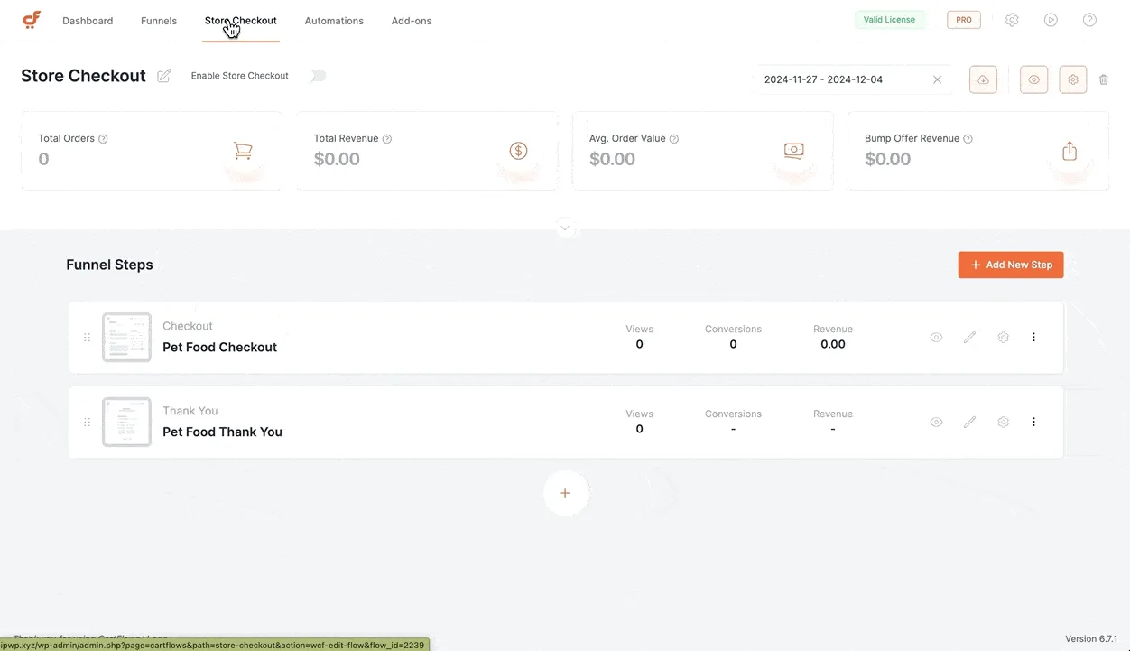
Task: Click Version 6.7.1 text
Action: point(1091,638)
